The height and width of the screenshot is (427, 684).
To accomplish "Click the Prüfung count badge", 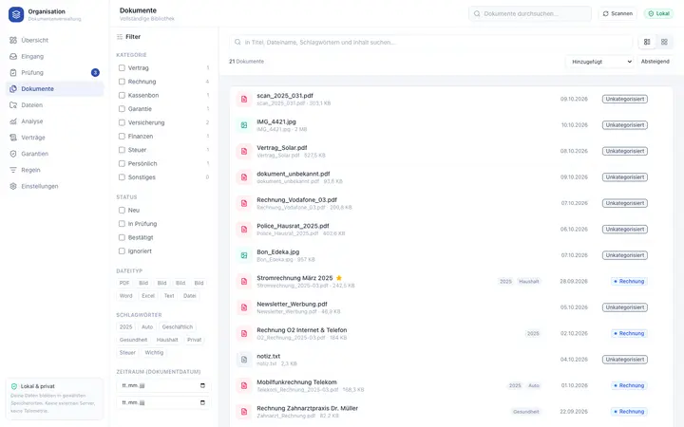I will (95, 72).
